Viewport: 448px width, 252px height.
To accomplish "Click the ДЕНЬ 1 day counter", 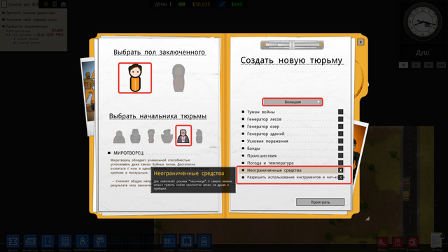I will click(x=163, y=4).
